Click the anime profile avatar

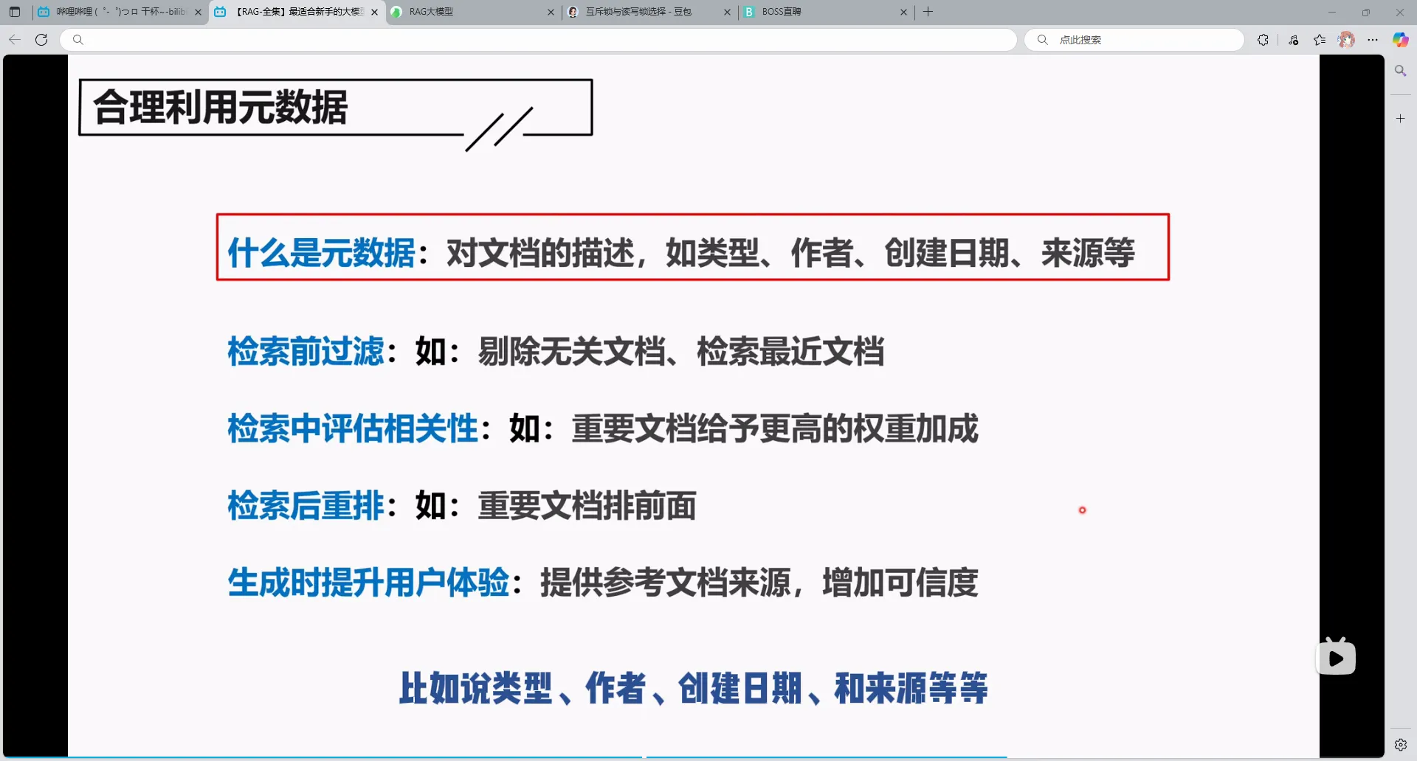[1346, 40]
